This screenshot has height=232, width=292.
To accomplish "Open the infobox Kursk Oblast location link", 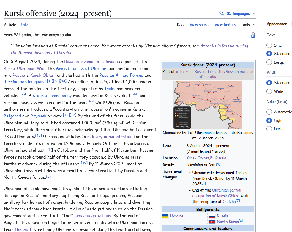I will (x=198, y=158).
